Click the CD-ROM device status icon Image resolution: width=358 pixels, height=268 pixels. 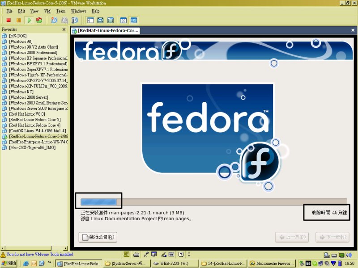click(x=334, y=255)
